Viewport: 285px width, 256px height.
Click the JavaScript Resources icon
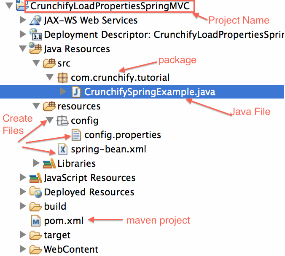click(x=36, y=178)
